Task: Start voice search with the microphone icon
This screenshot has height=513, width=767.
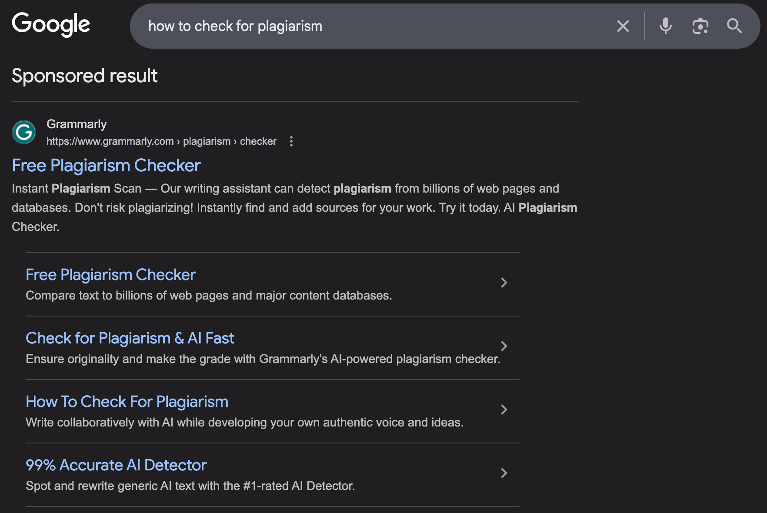Action: coord(665,26)
